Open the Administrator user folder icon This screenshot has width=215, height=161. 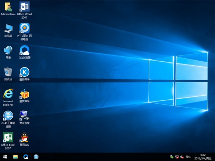point(8,7)
